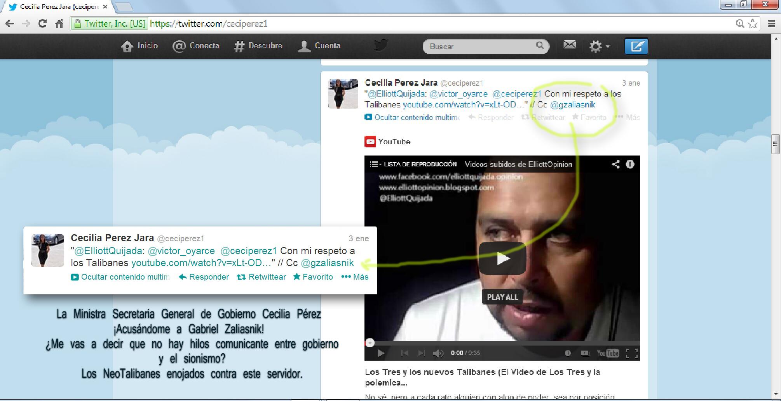Screen dimensions: 781x401
Task: Open the settings gear dropdown
Action: tap(600, 46)
